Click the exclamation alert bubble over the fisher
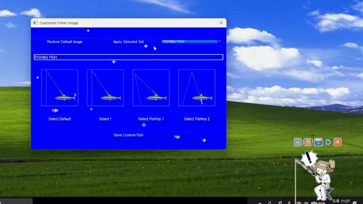363x204 pixels. [x=309, y=158]
